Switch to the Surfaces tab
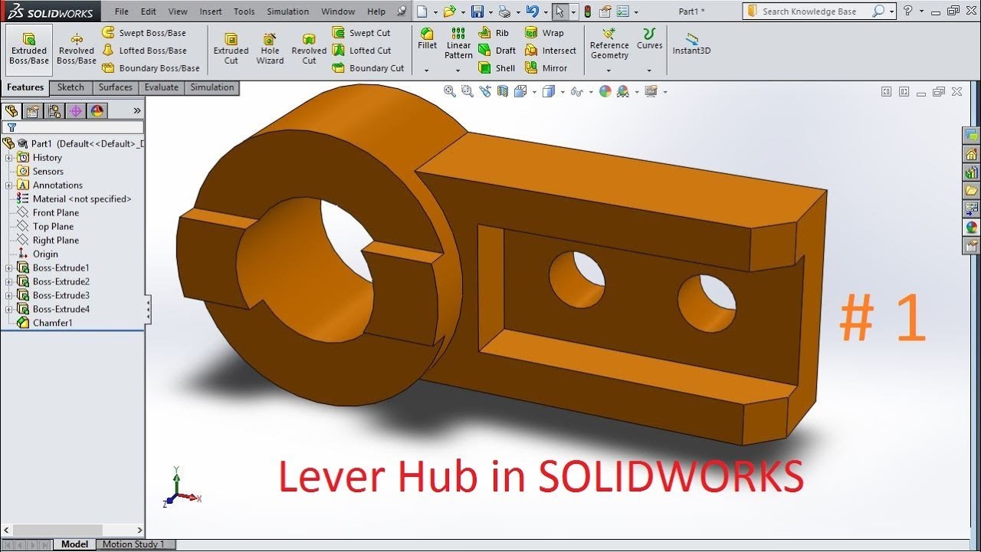This screenshot has height=552, width=981. [116, 87]
